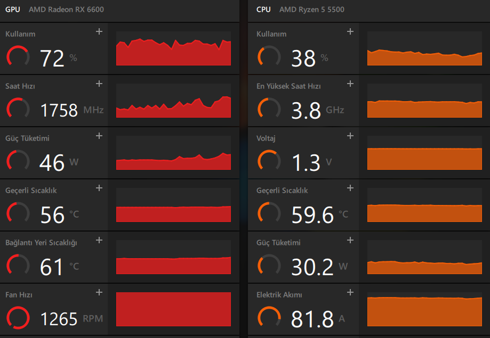This screenshot has height=338, width=490.
Task: Click plus on CPU Geçerli Sıcaklık tile
Action: point(350,188)
